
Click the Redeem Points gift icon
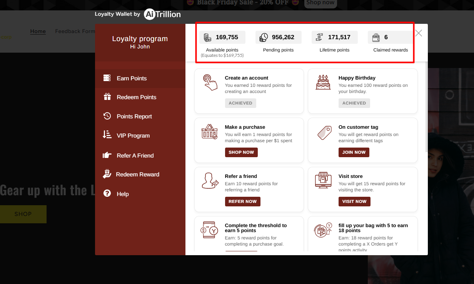pos(107,97)
